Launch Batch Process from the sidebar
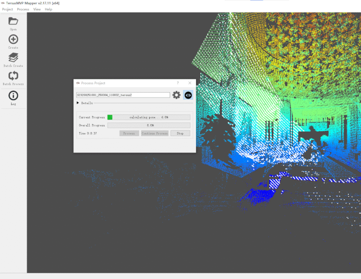 click(13, 76)
